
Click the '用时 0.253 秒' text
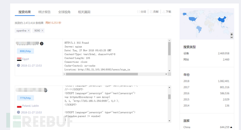tap(53, 23)
